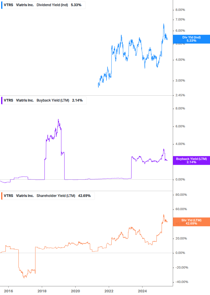Click the 3.00% tick on dividend axis
210x295 pixels.
[180, 80]
